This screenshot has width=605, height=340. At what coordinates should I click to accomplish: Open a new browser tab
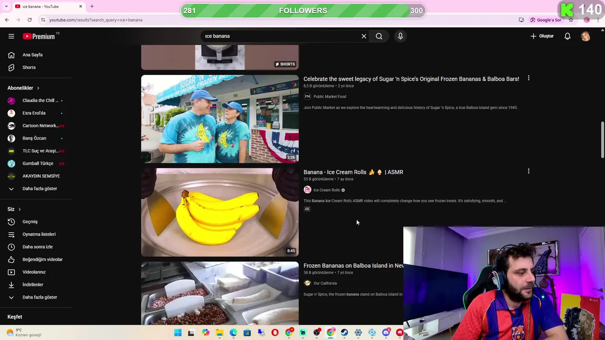pos(92,7)
